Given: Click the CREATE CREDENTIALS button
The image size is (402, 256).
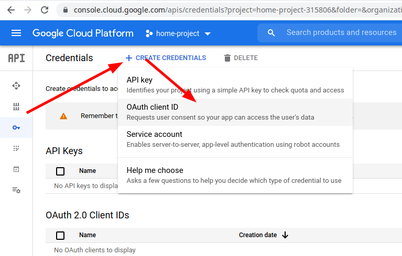Looking at the screenshot, I should point(166,58).
